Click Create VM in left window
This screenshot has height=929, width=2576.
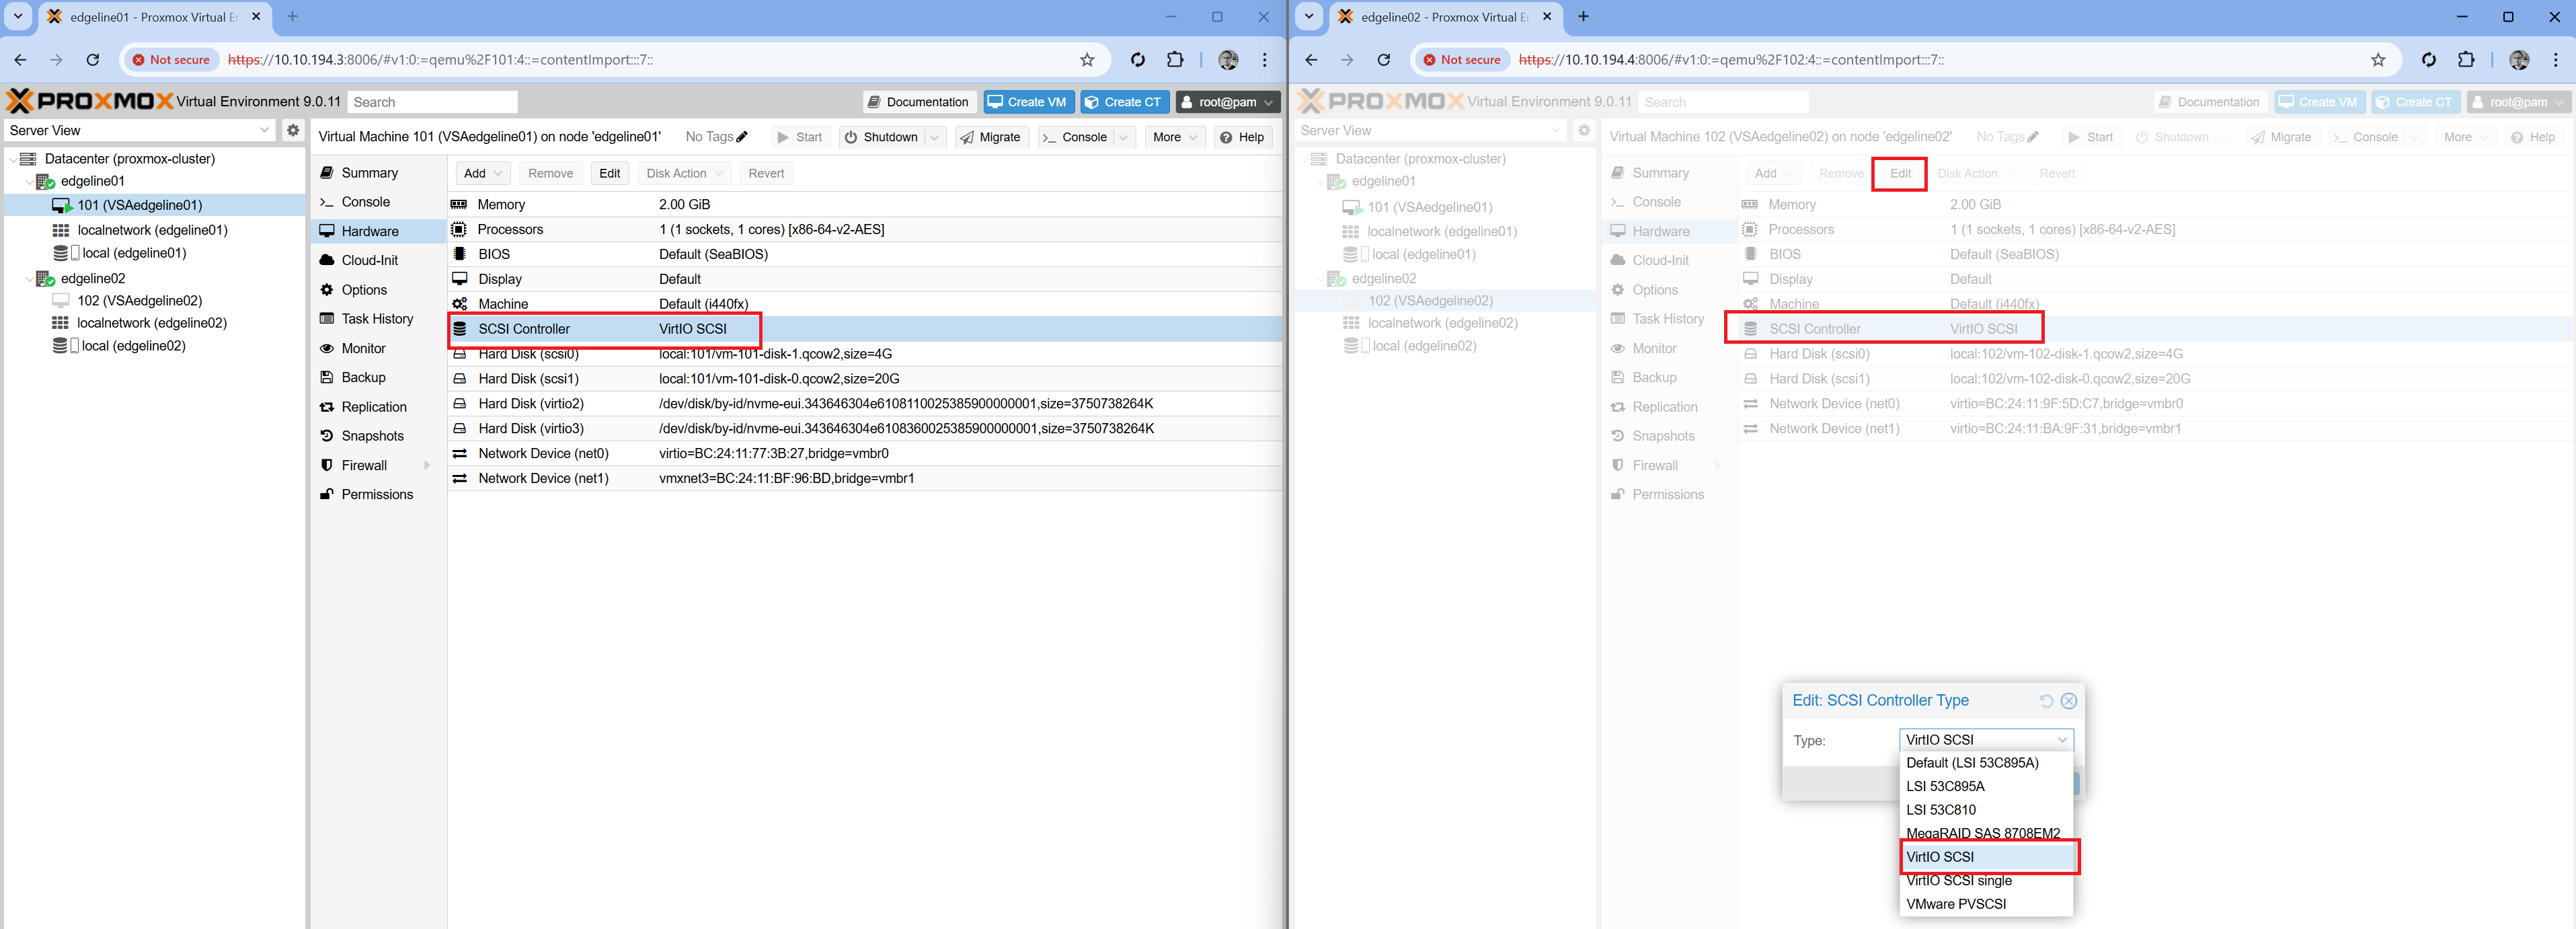click(x=1028, y=102)
